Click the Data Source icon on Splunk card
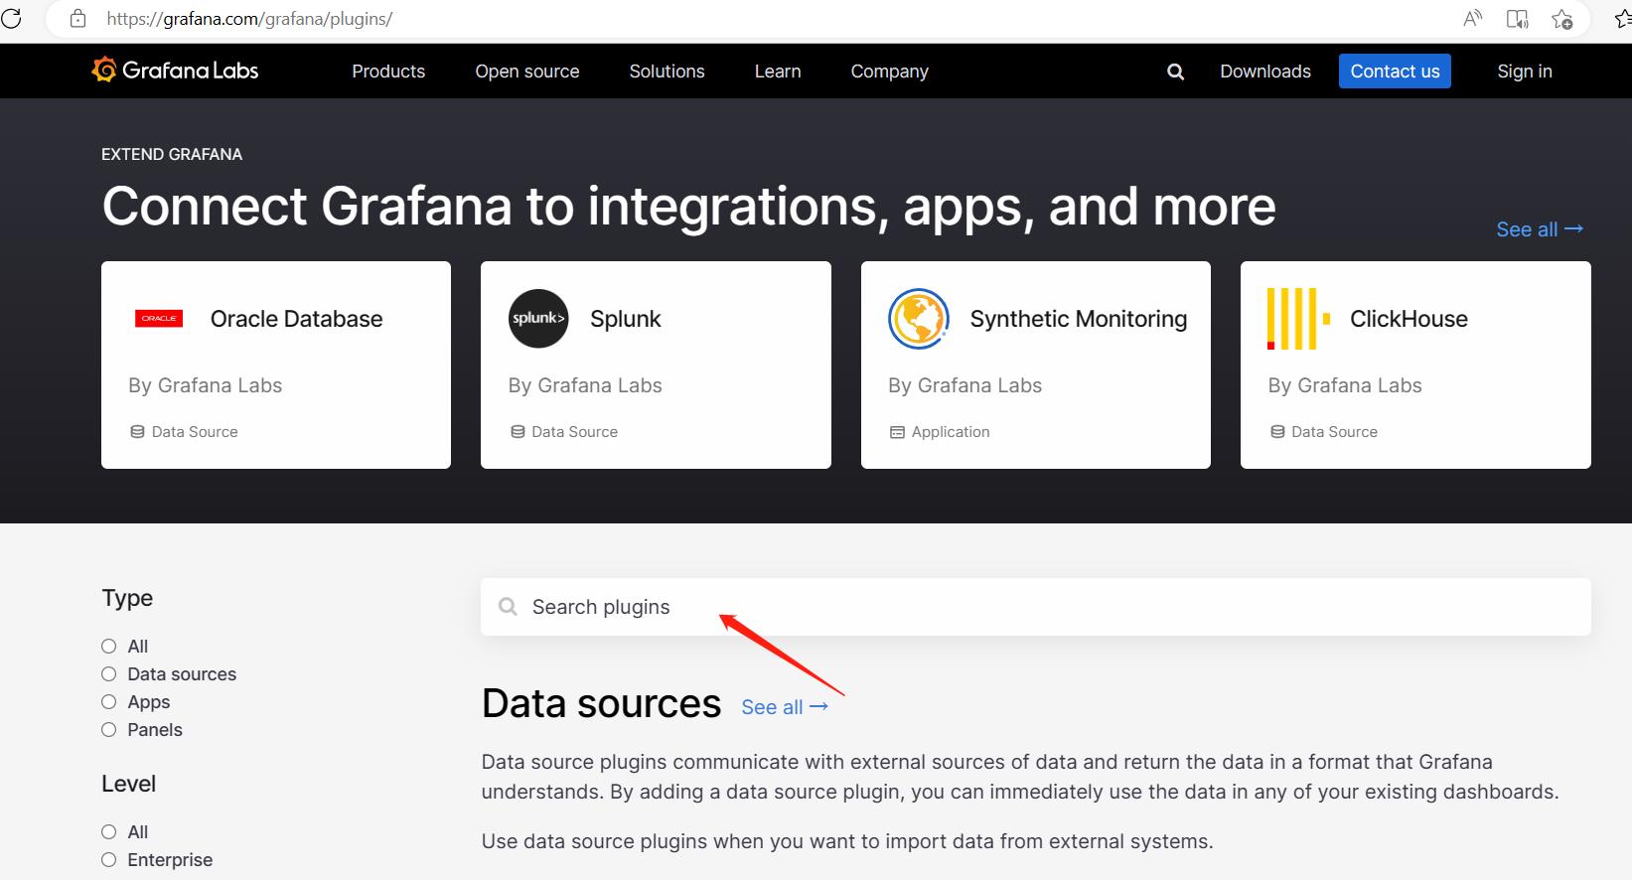The height and width of the screenshot is (880, 1632). pyautogui.click(x=518, y=432)
